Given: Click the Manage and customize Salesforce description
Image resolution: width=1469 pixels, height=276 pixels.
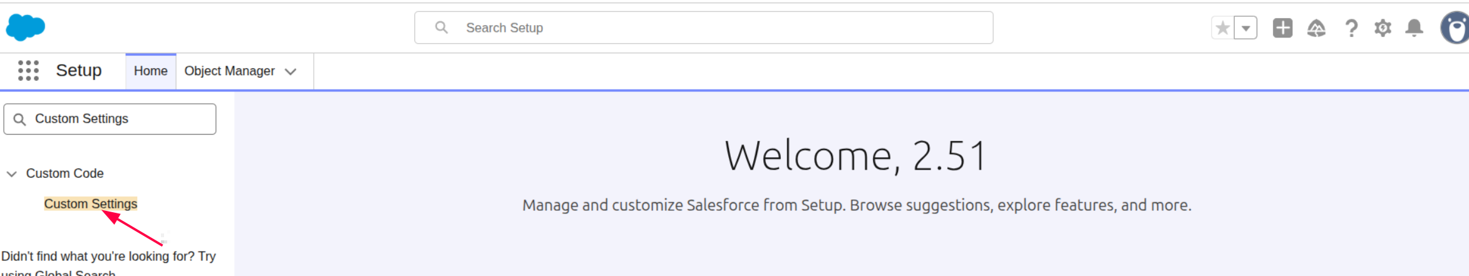Looking at the screenshot, I should pyautogui.click(x=857, y=205).
